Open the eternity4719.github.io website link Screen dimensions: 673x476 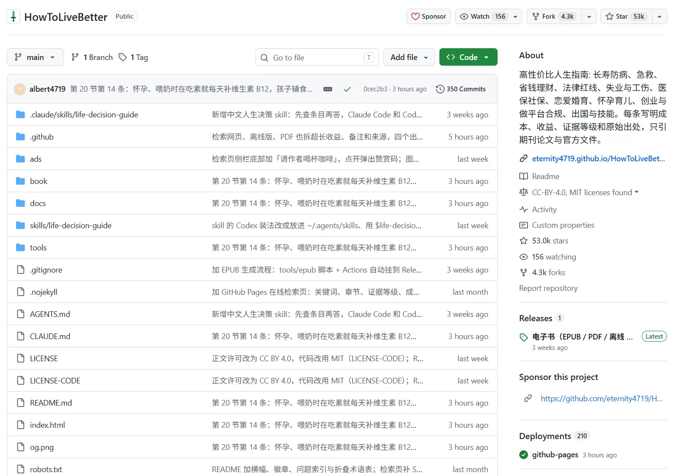598,159
